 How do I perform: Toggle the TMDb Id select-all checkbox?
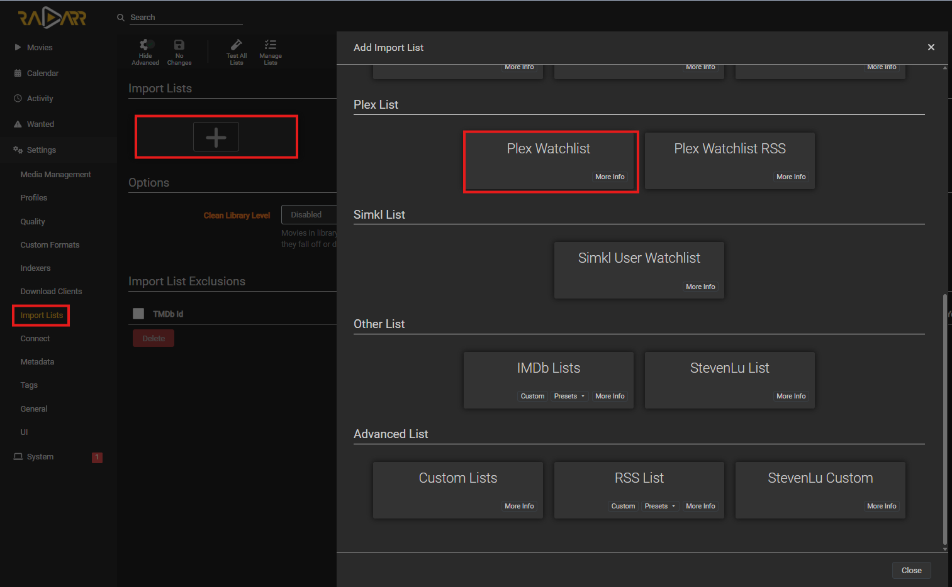138,314
